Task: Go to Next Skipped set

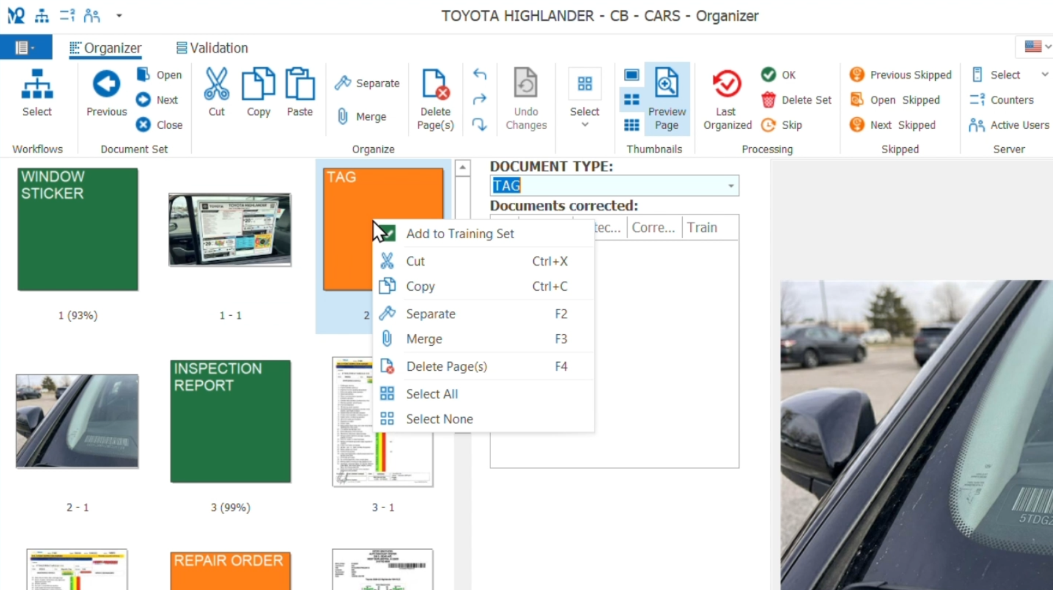Action: click(892, 125)
